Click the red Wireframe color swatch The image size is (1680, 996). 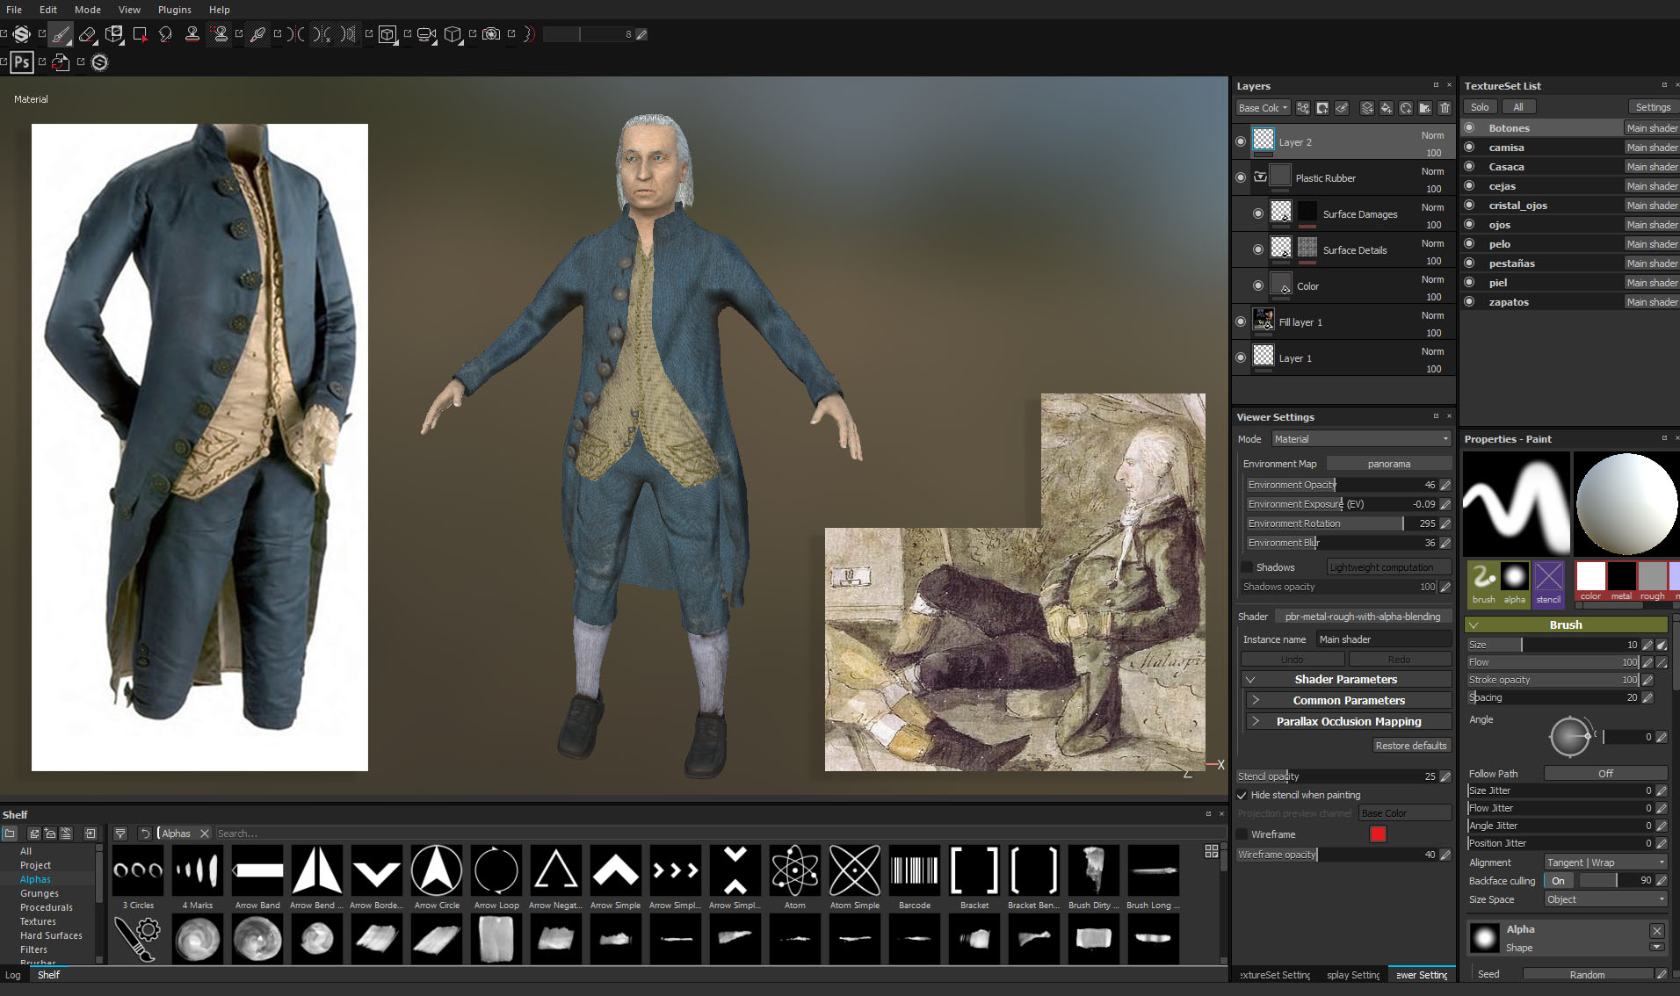tap(1378, 834)
